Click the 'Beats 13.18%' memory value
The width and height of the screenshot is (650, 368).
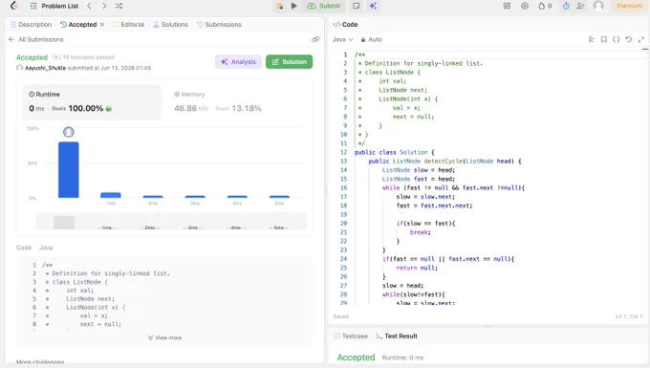tap(238, 108)
